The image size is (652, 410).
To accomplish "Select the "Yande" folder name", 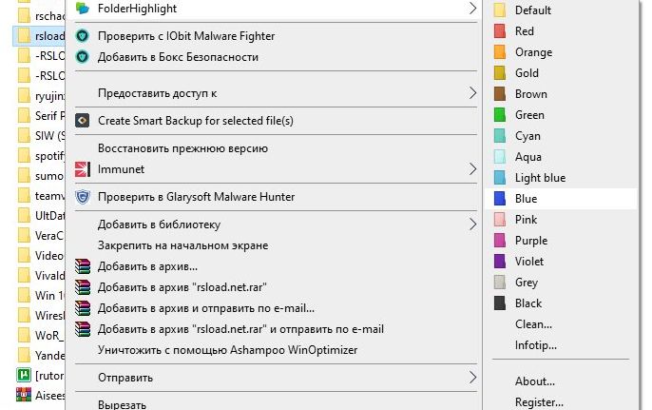I will coord(50,356).
